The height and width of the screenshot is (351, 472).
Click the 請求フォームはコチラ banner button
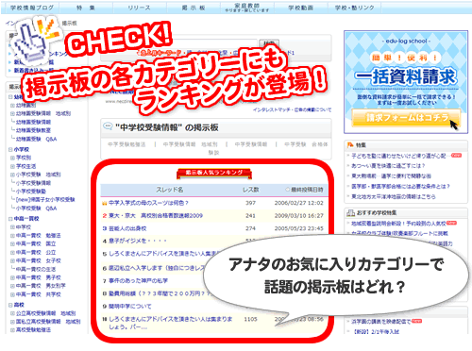(406, 118)
